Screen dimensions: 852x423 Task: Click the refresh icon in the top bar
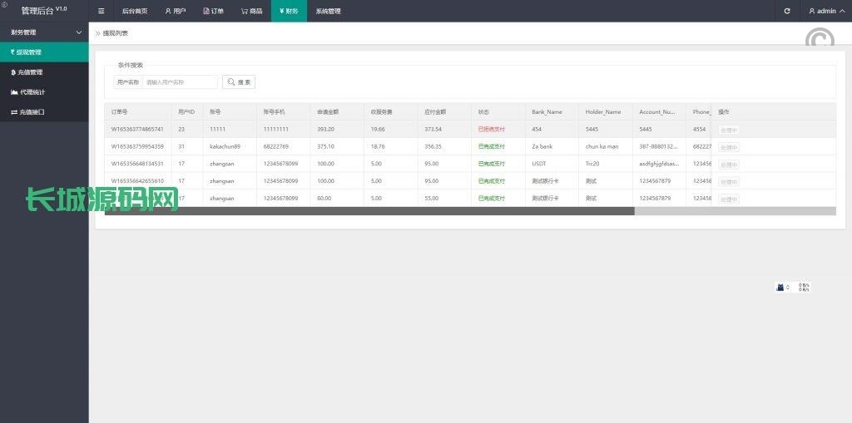(787, 11)
